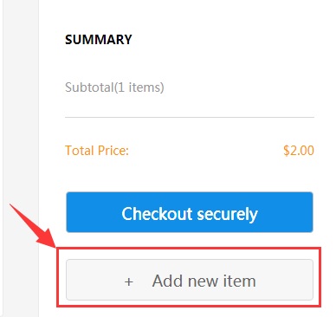Screen dimensions: 336x317
Task: Click the Add new item button
Action: (190, 280)
